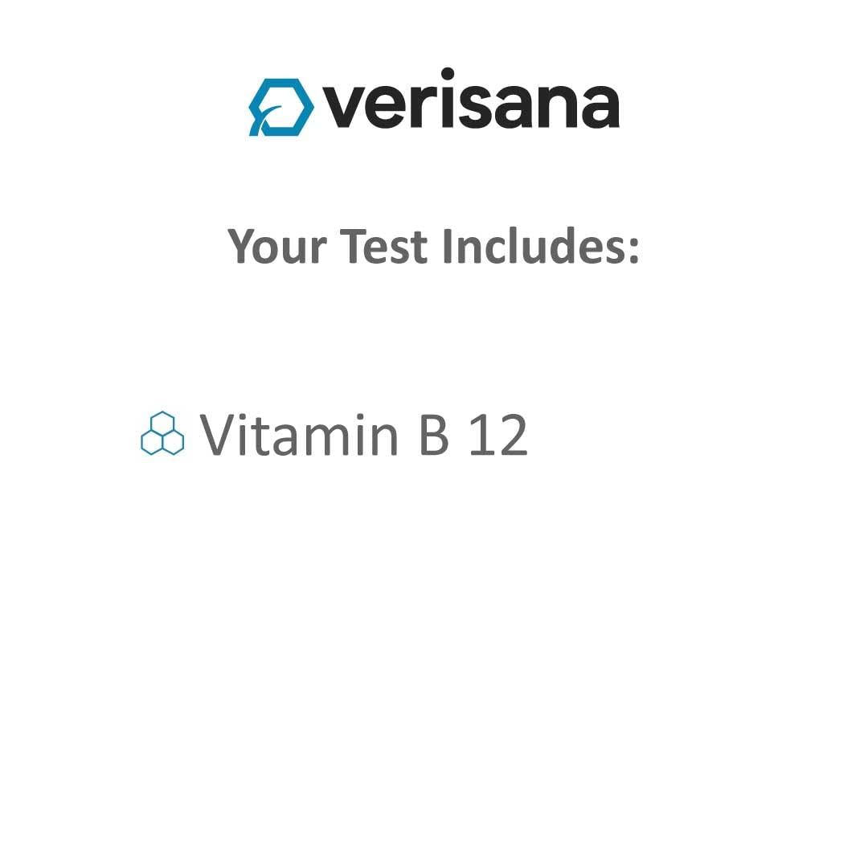
Task: Click the bottom-right hexagon of honeycomb icon
Action: click(173, 441)
